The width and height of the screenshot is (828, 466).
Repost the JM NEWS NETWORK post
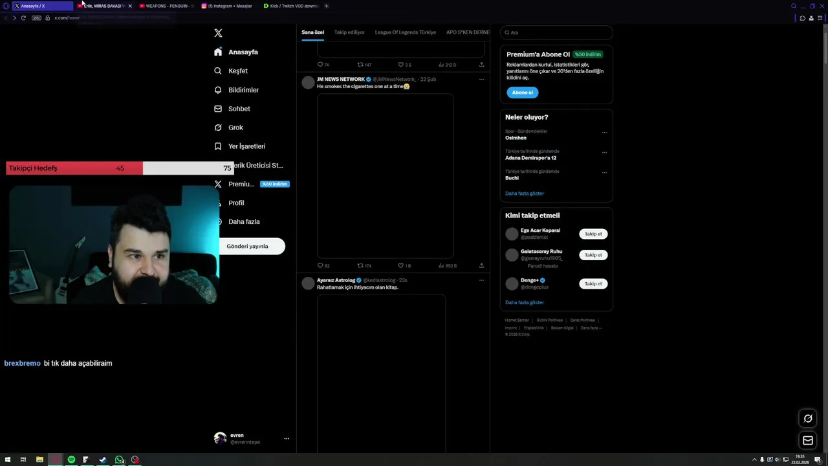click(364, 265)
